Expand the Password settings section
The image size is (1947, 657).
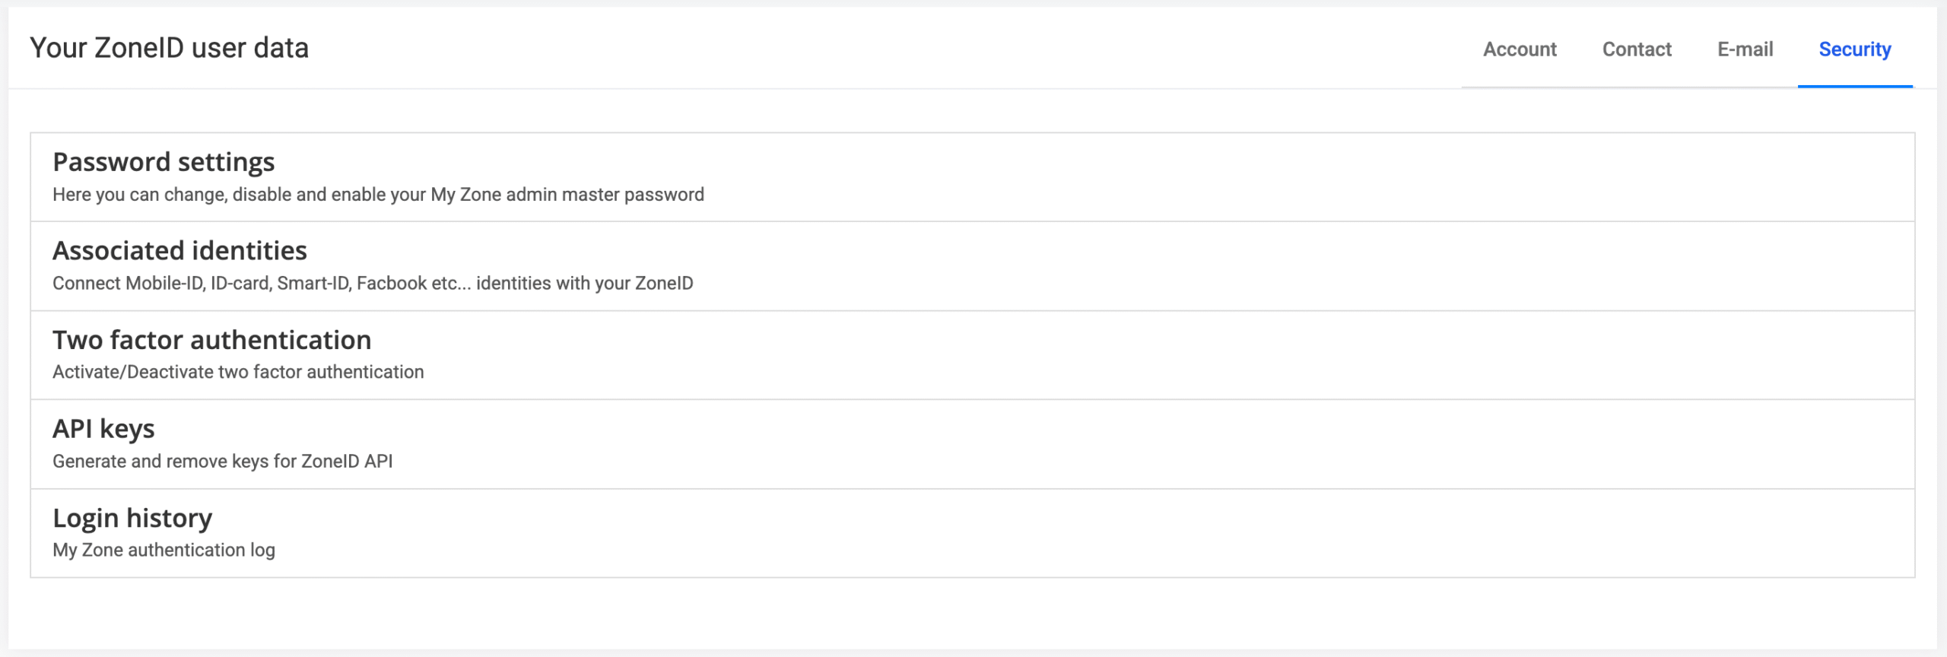[x=164, y=162]
